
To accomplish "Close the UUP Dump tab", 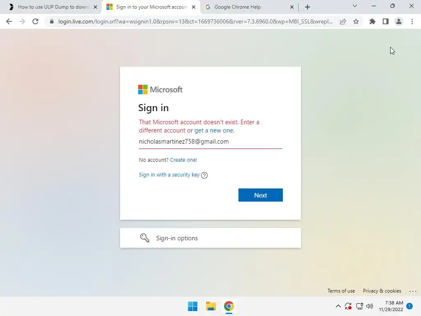I will (95, 7).
